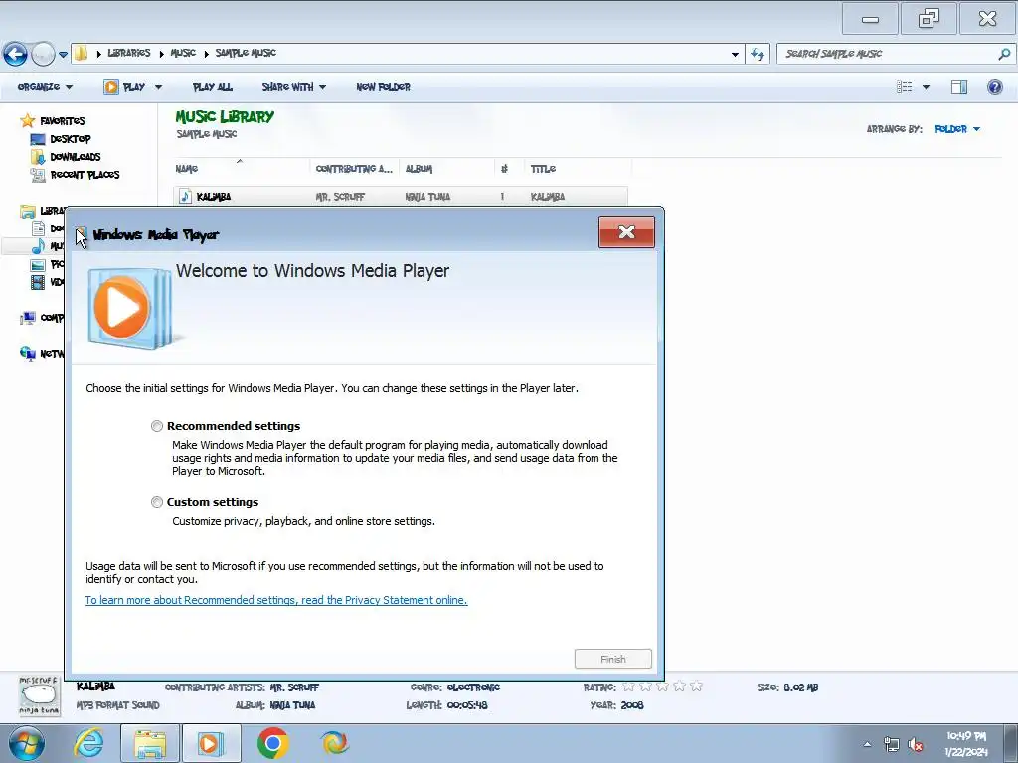The height and width of the screenshot is (763, 1018).
Task: Open Windows Explorer from the taskbar
Action: tap(150, 743)
